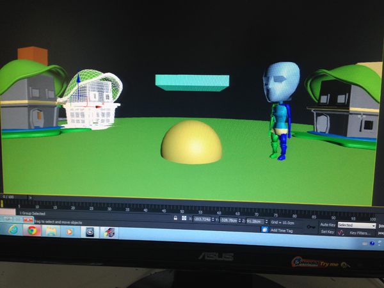This screenshot has height=288, width=384.
Task: Click the 'Grid = 10.0cm' status text
Action: [x=282, y=223]
